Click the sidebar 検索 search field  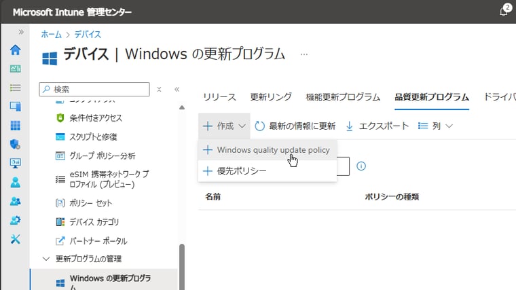94,89
